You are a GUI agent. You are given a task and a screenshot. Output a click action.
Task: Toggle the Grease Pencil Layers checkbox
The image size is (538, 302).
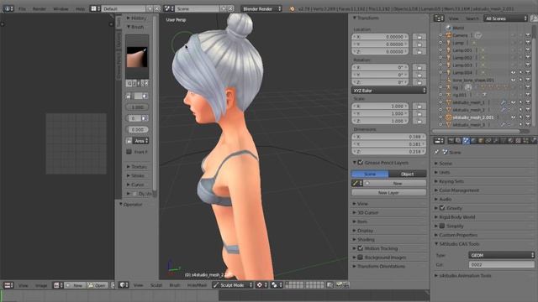pyautogui.click(x=361, y=162)
